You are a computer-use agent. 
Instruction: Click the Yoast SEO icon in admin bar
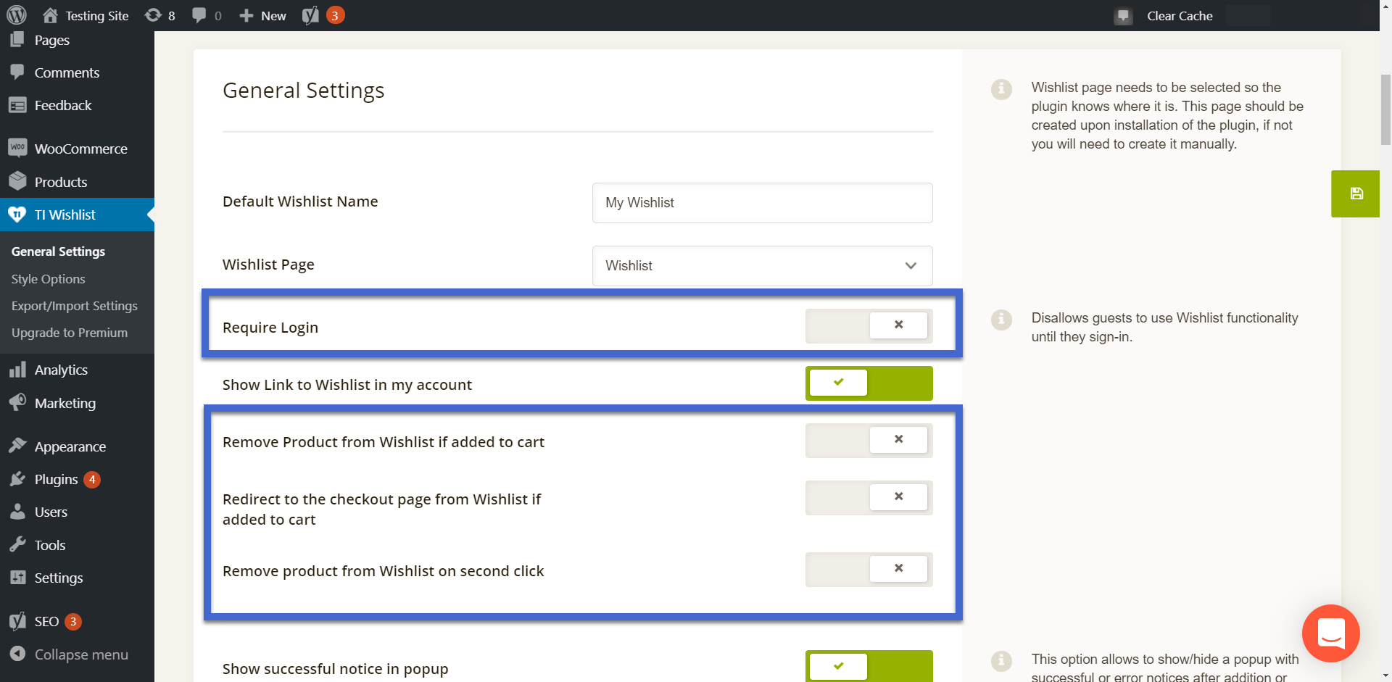[311, 15]
